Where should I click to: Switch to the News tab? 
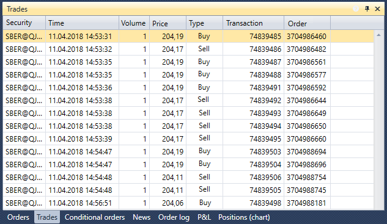pos(142,217)
